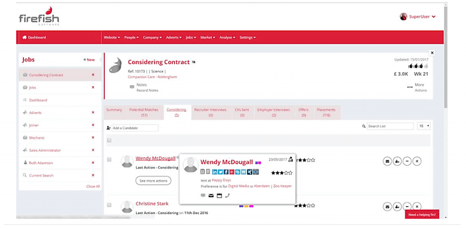Open the People dropdown menu
Viewport: 466px width, 229px height.
132,38
